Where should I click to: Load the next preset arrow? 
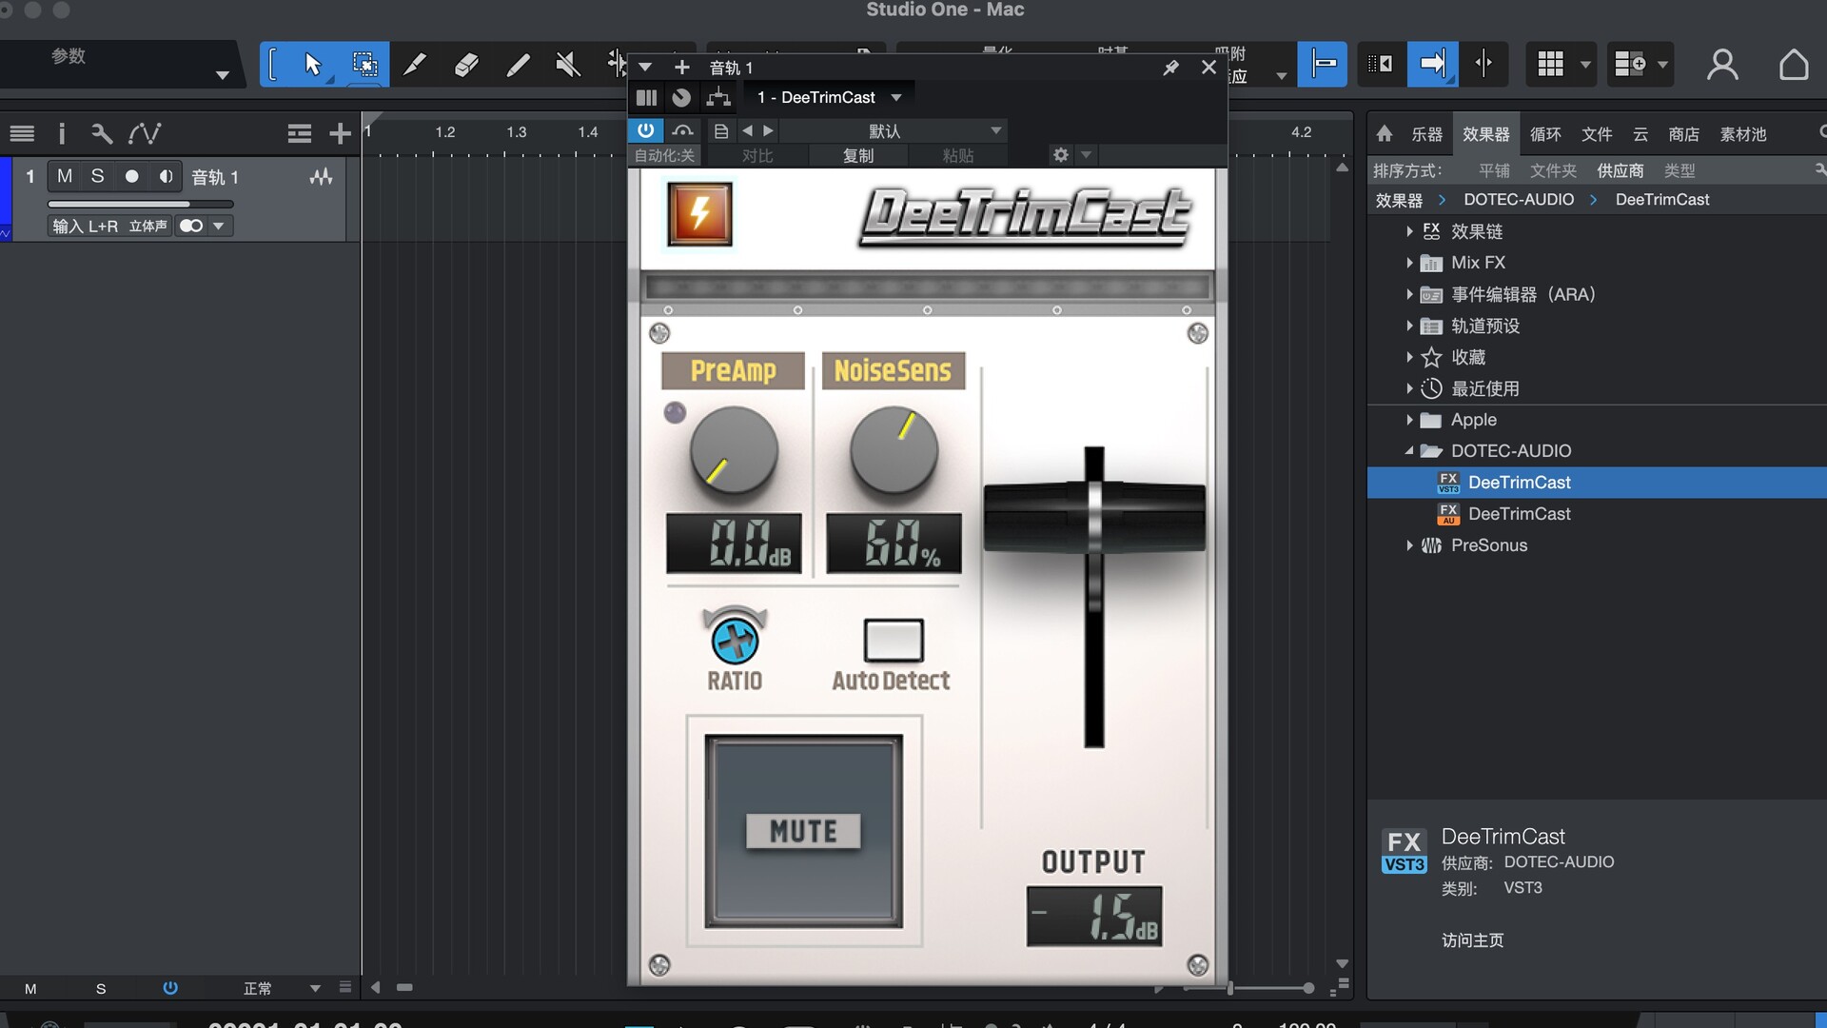coord(768,130)
